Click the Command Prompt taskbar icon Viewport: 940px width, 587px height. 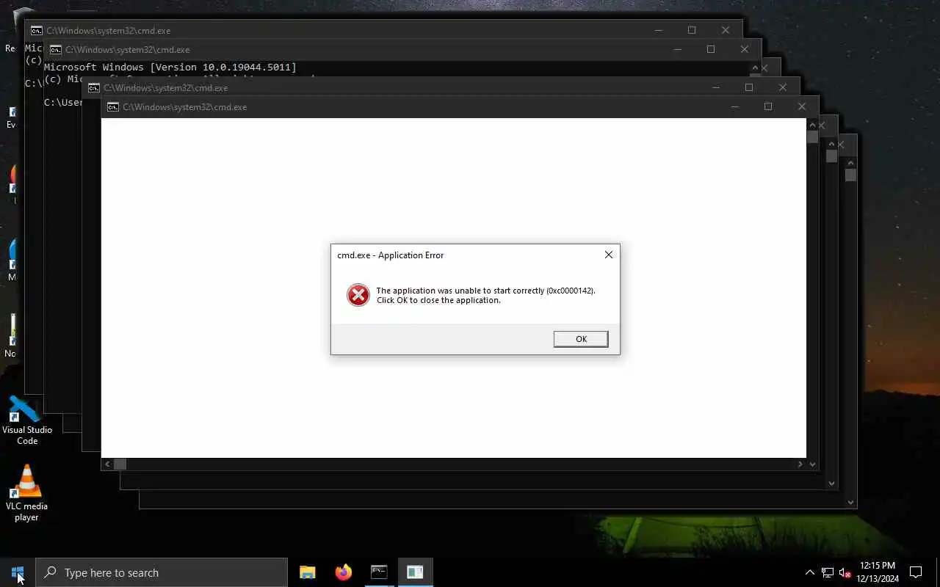click(379, 572)
